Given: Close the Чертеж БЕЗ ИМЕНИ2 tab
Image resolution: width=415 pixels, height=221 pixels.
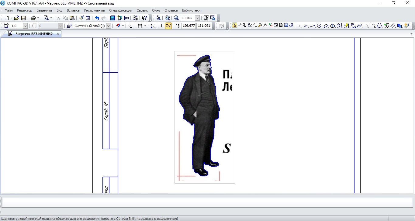Looking at the screenshot, I should click(x=58, y=34).
